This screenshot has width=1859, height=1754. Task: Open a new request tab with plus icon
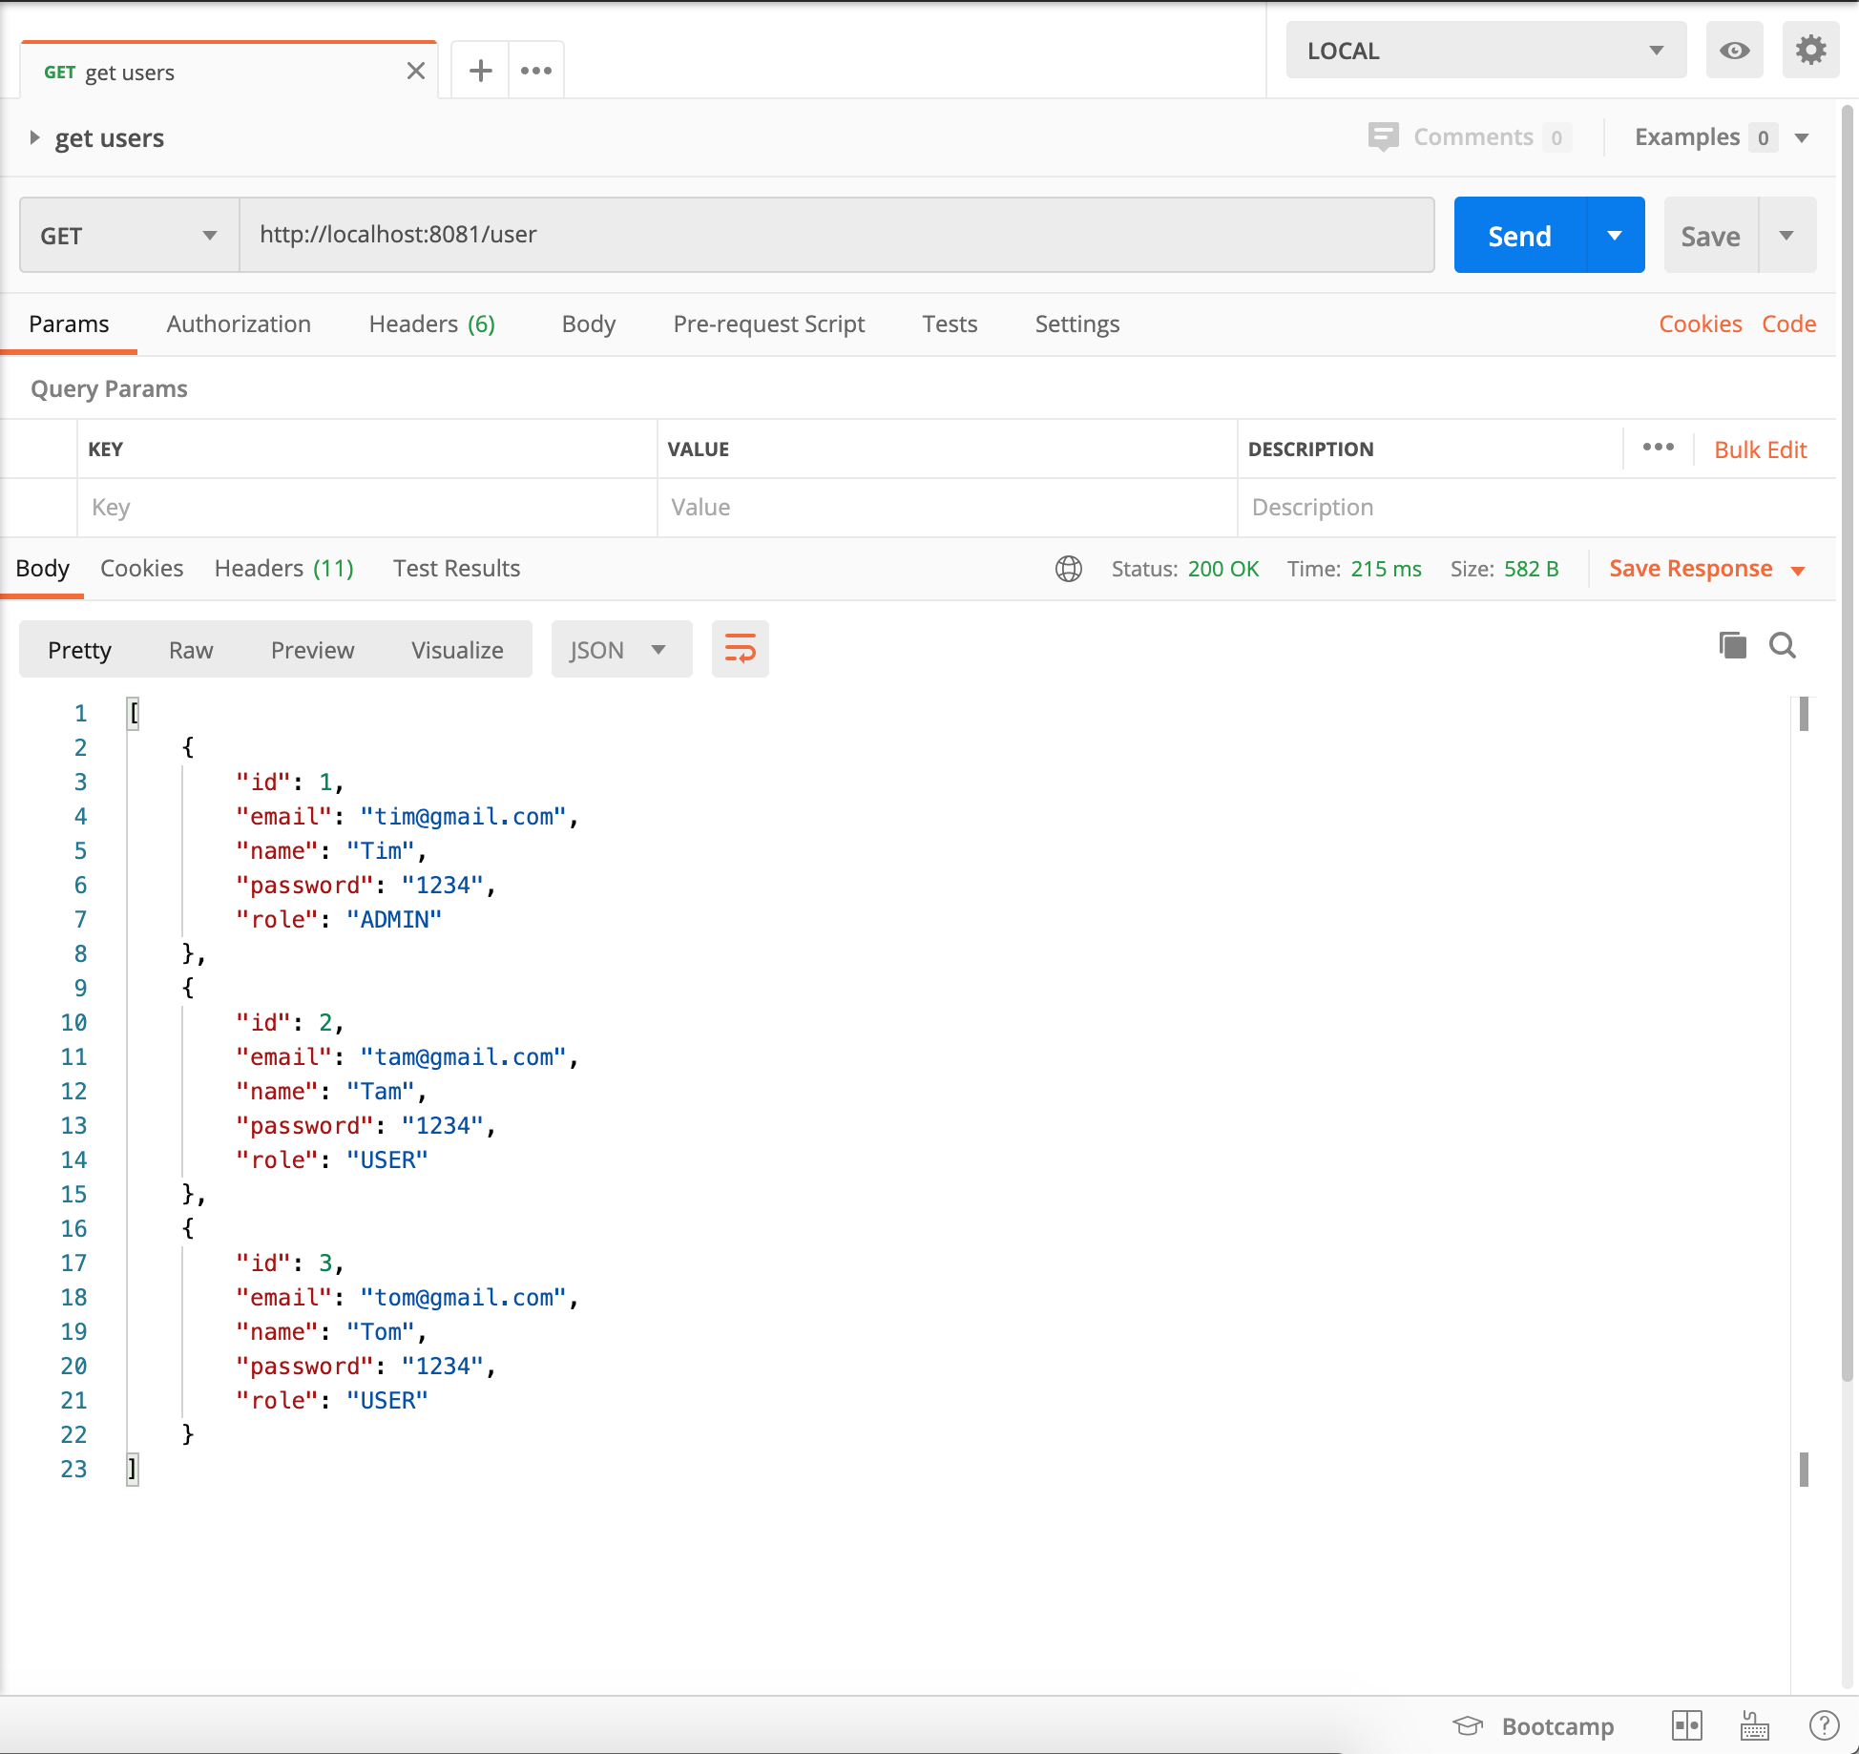point(480,70)
